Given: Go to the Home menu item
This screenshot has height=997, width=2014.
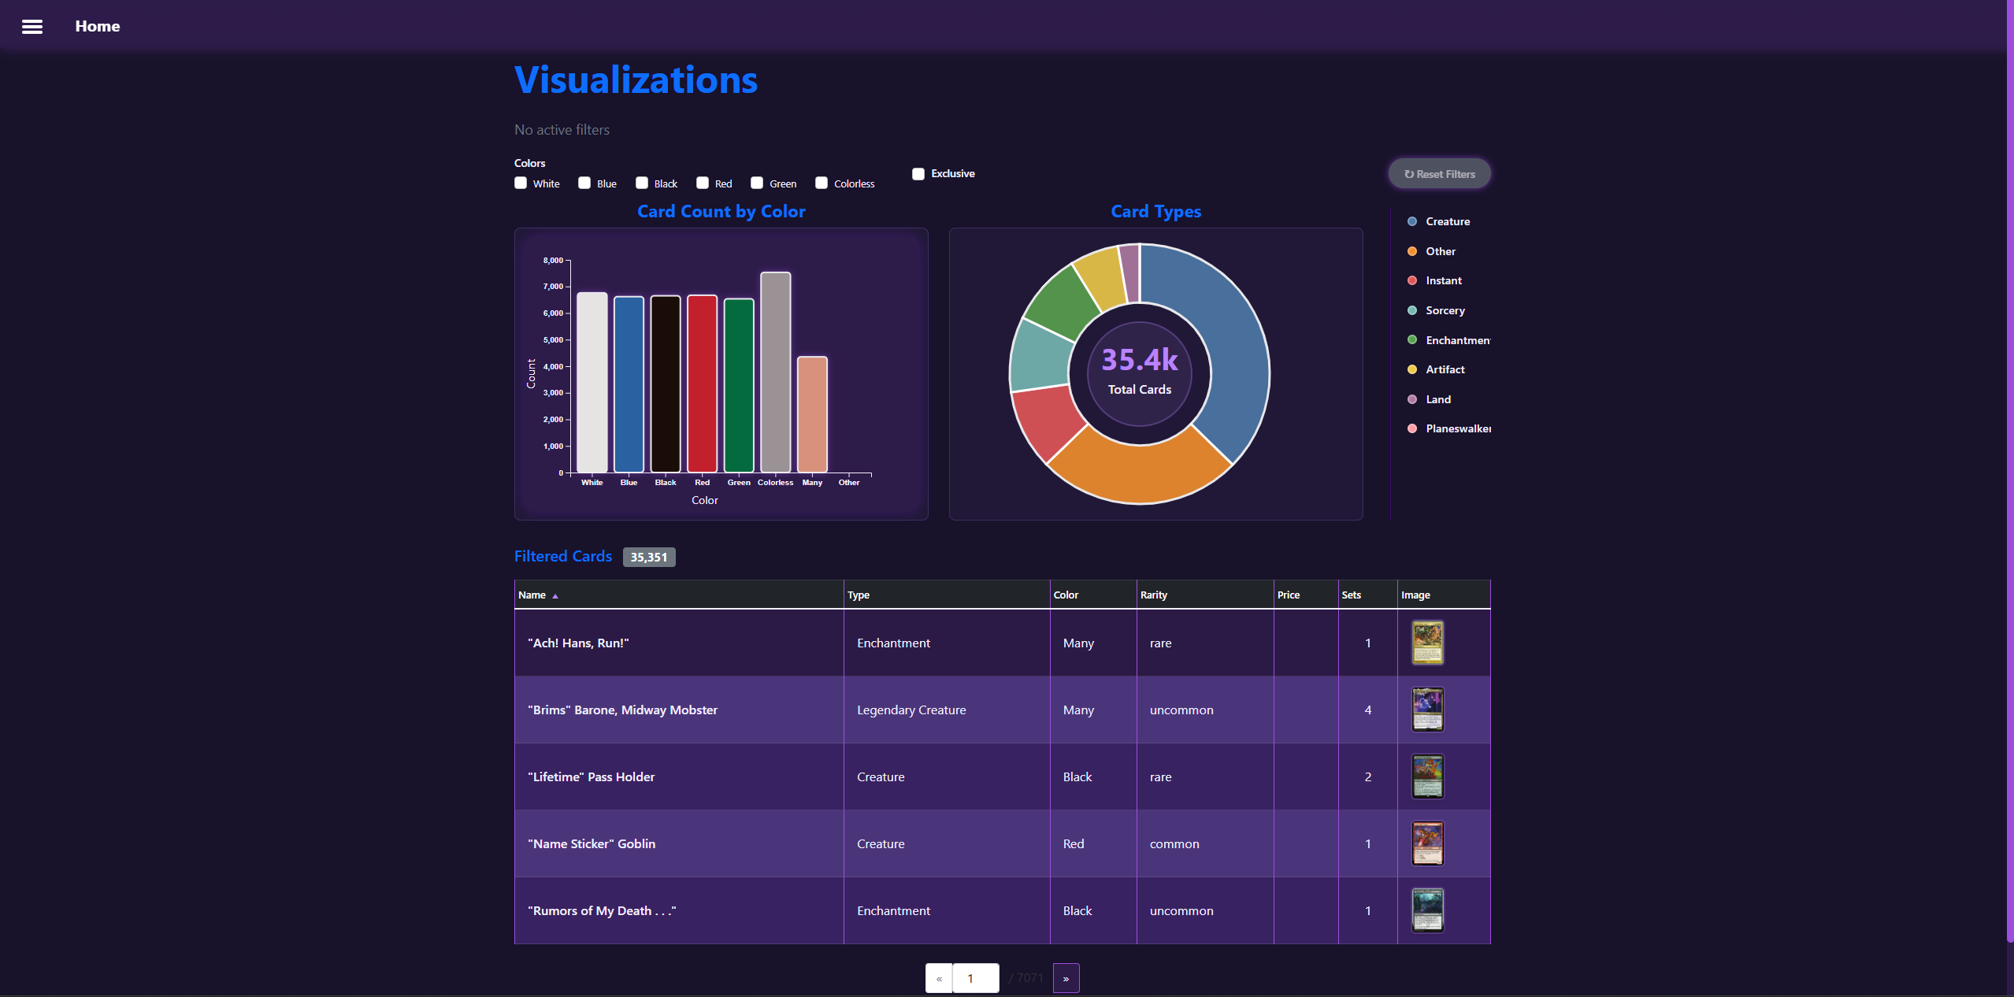Looking at the screenshot, I should (x=98, y=27).
